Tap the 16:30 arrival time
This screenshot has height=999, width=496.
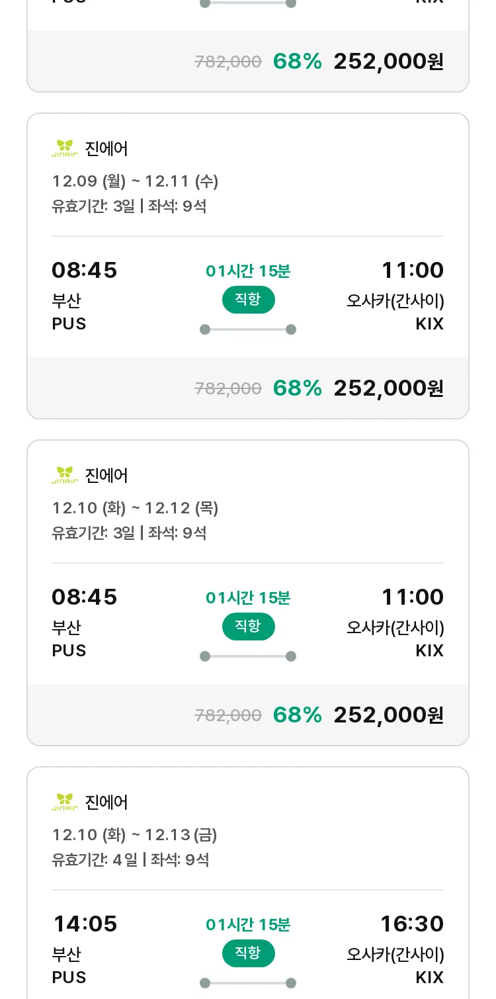click(x=412, y=924)
